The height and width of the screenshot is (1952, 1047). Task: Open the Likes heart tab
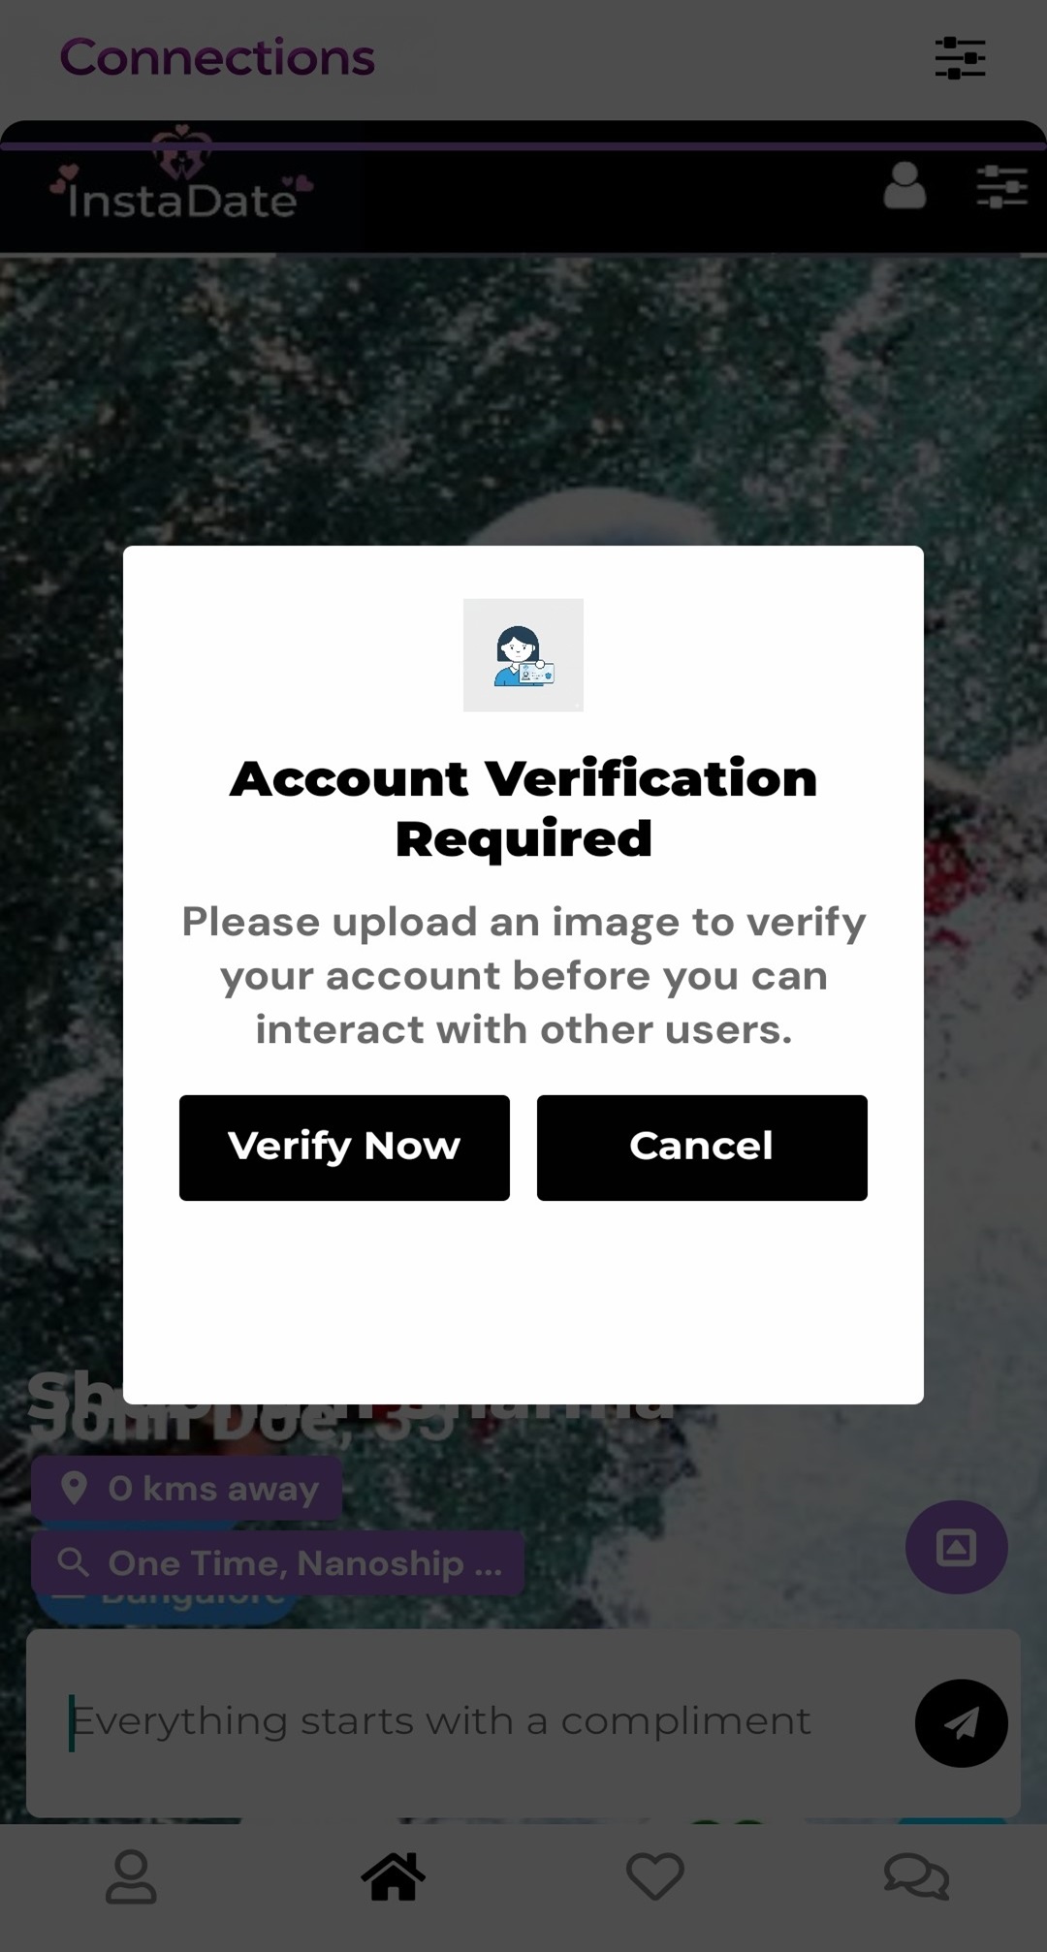click(x=655, y=1877)
